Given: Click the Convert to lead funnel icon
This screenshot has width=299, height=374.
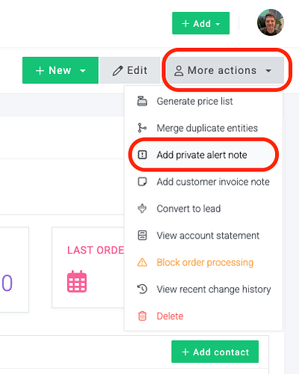Looking at the screenshot, I should click(x=142, y=209).
